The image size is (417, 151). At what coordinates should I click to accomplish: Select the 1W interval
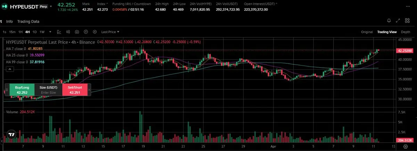42,32
